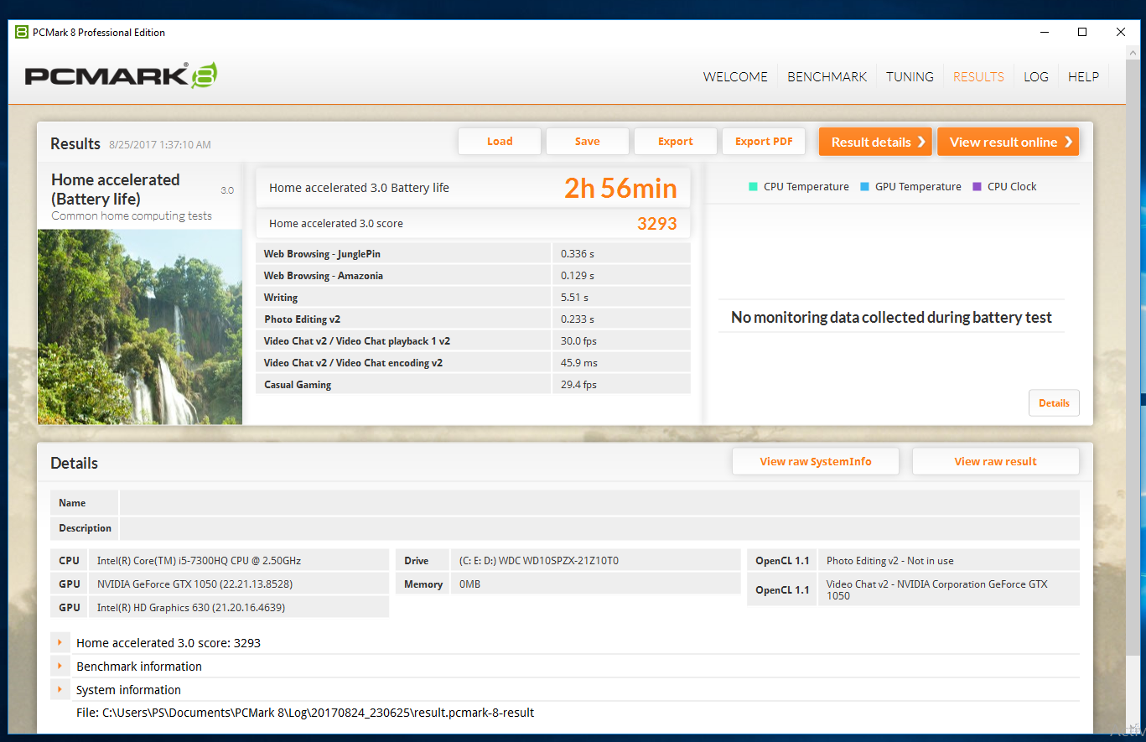Image resolution: width=1146 pixels, height=742 pixels.
Task: Click the GPU Temperature legend swatch
Action: click(x=864, y=187)
